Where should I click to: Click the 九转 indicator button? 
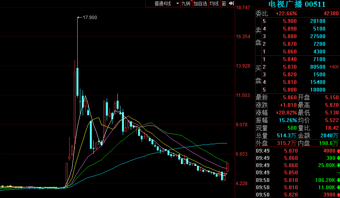click(x=186, y=3)
